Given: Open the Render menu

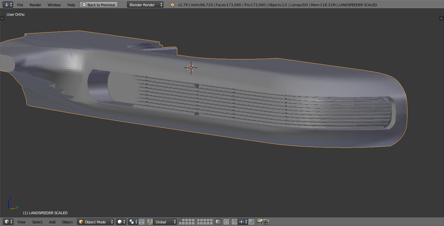Looking at the screenshot, I should coord(36,5).
